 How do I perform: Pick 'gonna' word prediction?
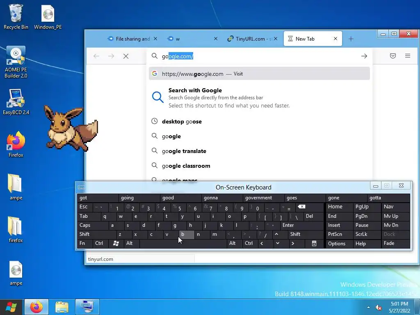point(222,198)
